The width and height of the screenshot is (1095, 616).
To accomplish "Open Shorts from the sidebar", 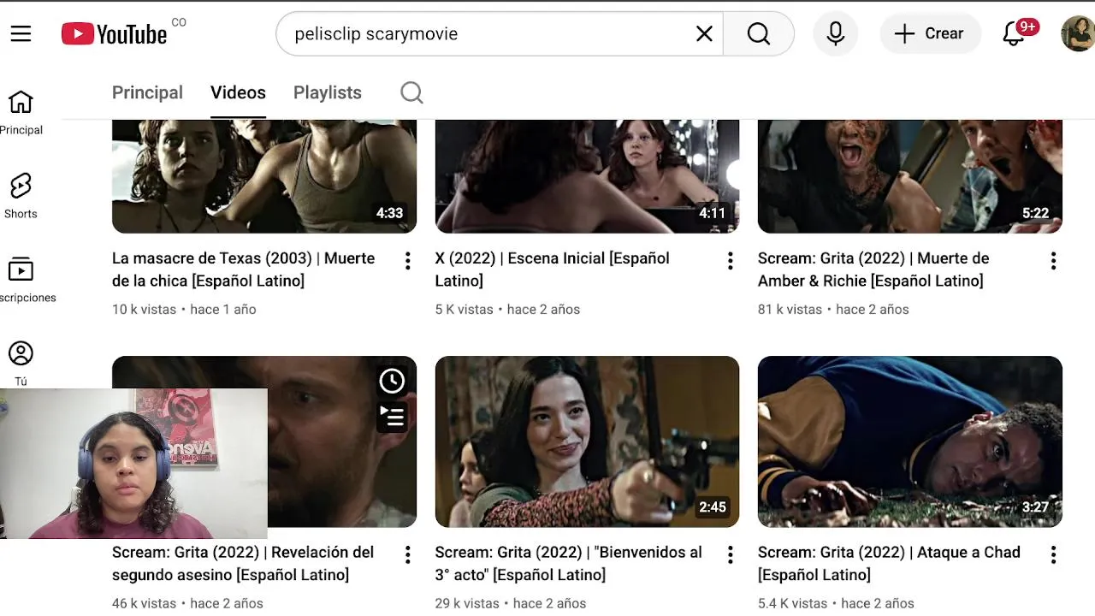I will tap(21, 196).
